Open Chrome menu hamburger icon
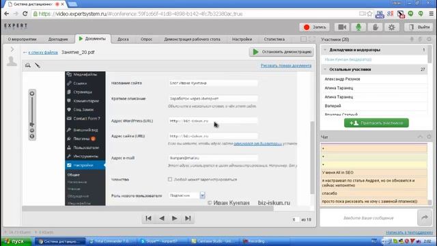 431,14
